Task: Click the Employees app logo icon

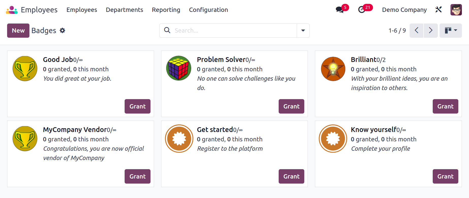Action: click(x=12, y=10)
